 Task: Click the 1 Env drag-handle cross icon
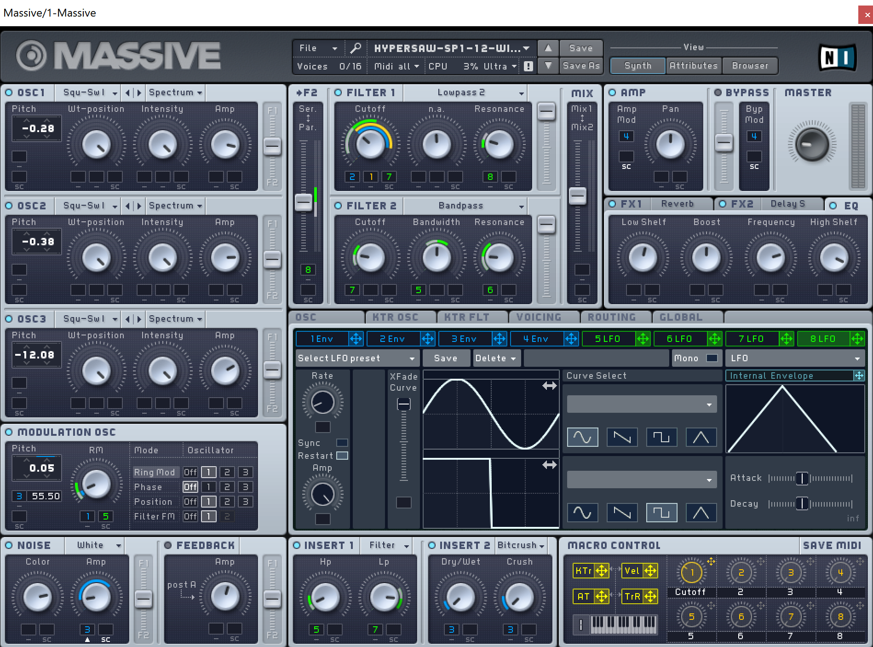pyautogui.click(x=356, y=339)
